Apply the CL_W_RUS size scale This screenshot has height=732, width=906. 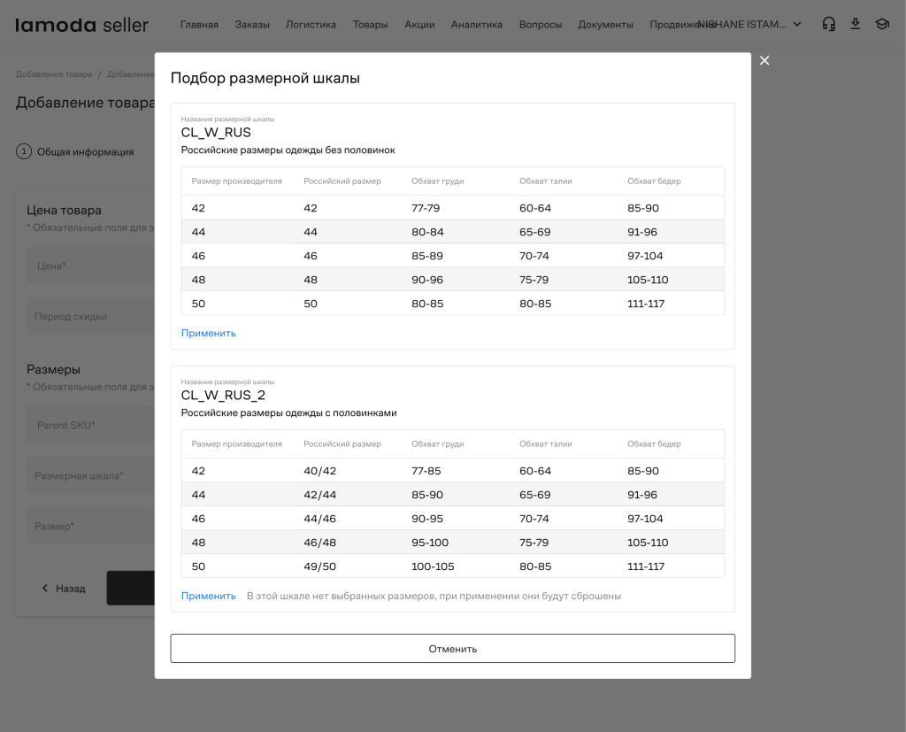coord(209,333)
